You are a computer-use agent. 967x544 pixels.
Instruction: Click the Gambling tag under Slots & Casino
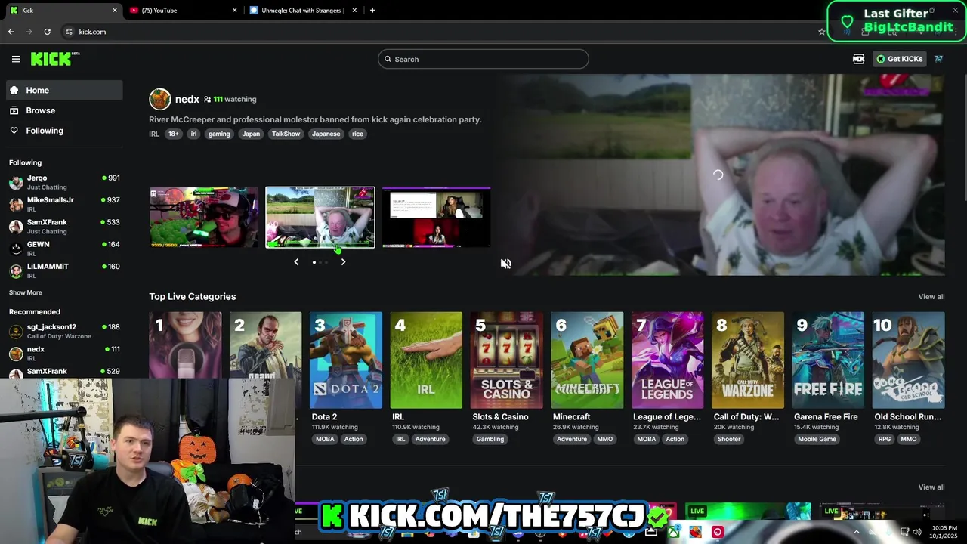pyautogui.click(x=490, y=439)
